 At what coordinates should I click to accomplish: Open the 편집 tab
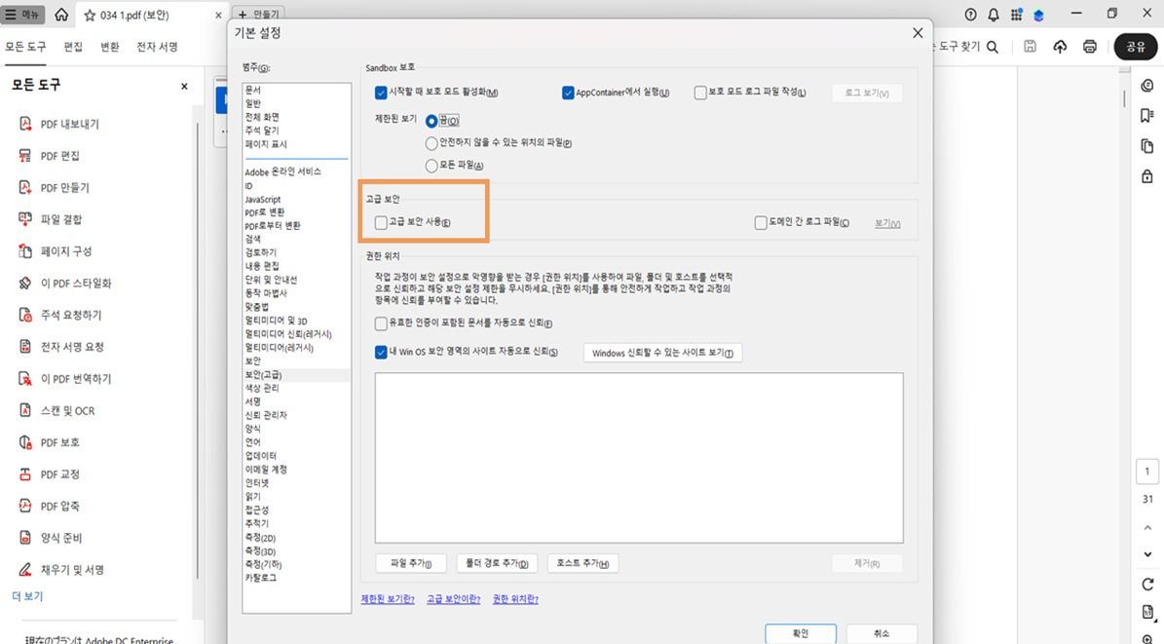coord(73,47)
